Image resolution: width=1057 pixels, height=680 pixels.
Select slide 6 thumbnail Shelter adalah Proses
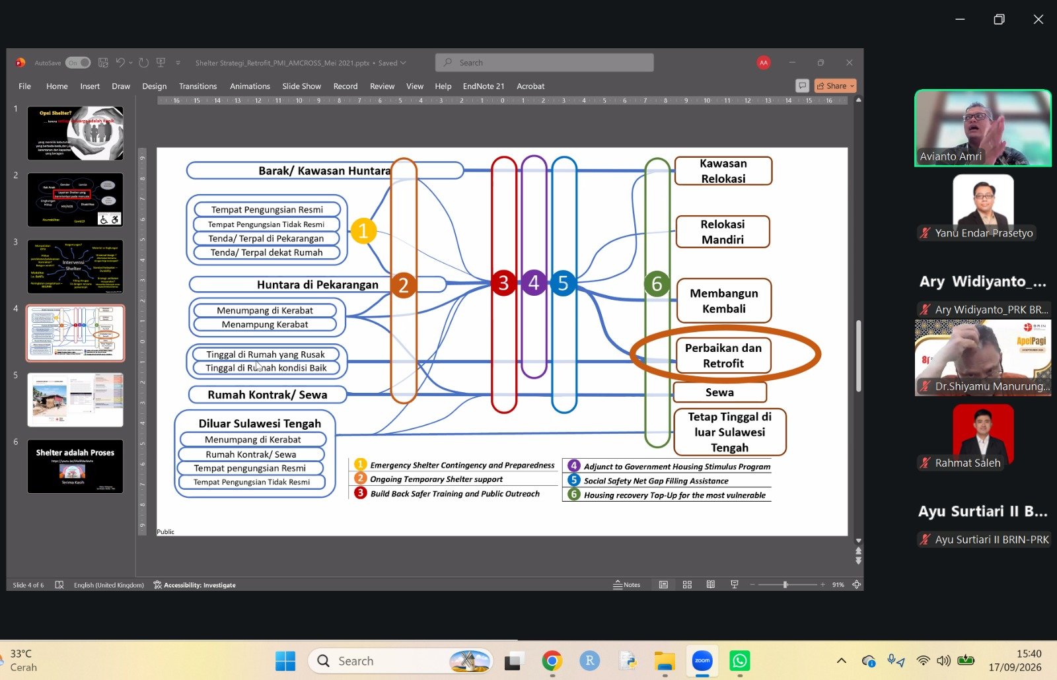[x=75, y=467]
